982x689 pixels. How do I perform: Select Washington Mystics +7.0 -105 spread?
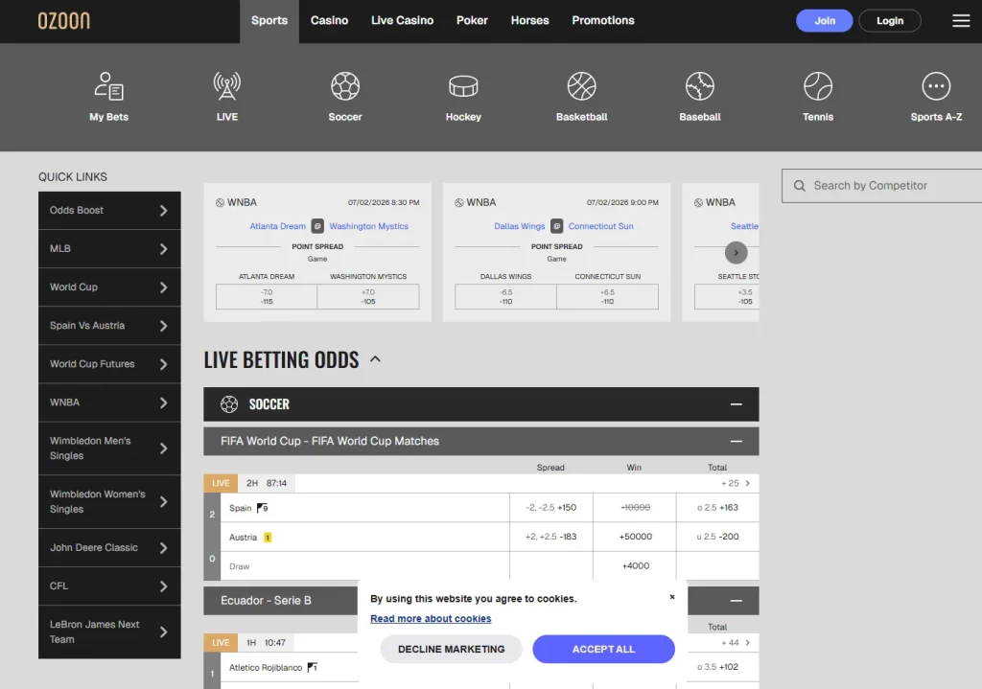(368, 297)
